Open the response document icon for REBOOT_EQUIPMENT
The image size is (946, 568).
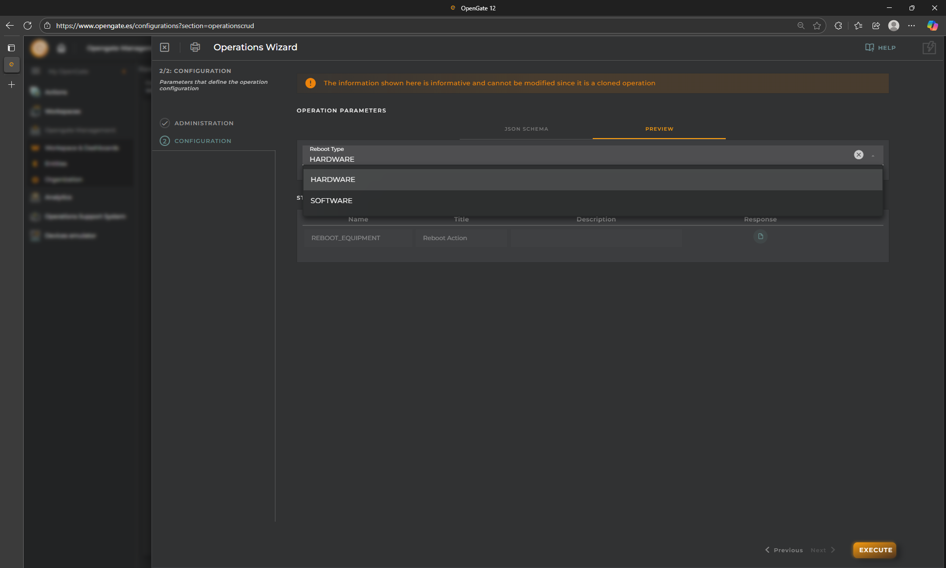760,237
